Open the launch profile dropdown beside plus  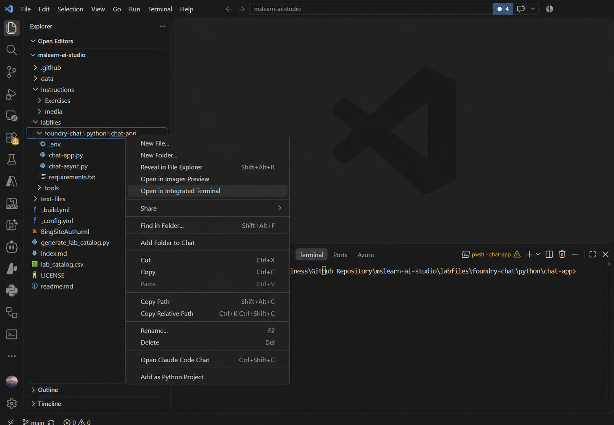pos(538,254)
